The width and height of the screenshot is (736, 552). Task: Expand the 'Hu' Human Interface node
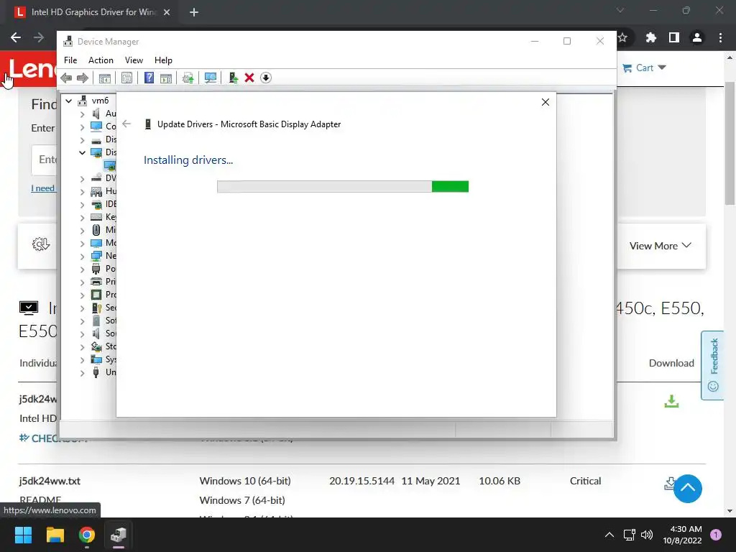point(82,191)
